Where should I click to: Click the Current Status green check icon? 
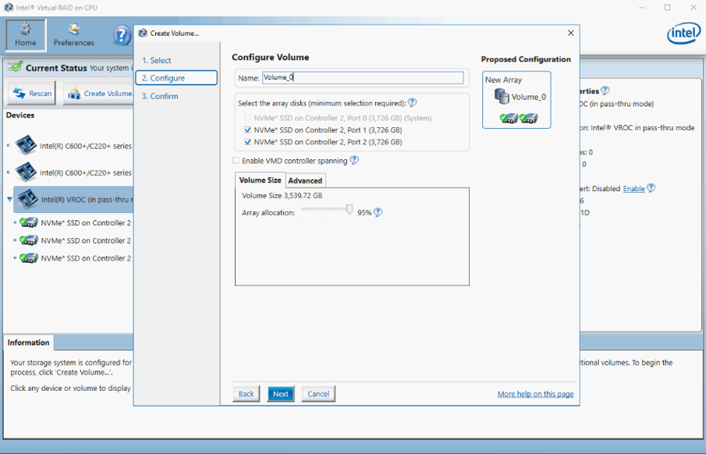pyautogui.click(x=15, y=66)
